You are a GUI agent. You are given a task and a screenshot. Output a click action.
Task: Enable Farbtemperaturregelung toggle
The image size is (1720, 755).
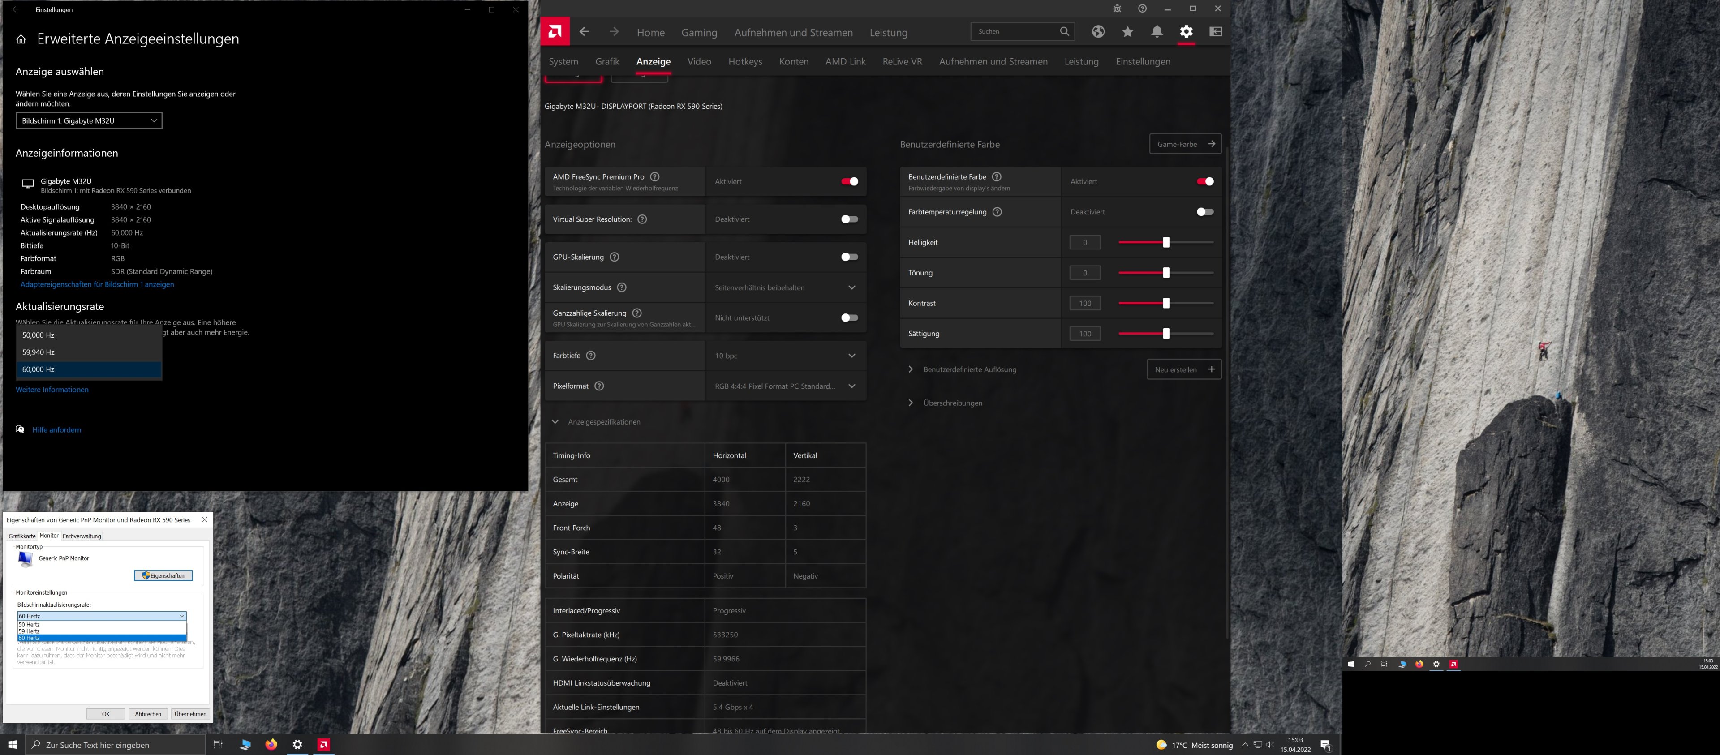[1204, 212]
